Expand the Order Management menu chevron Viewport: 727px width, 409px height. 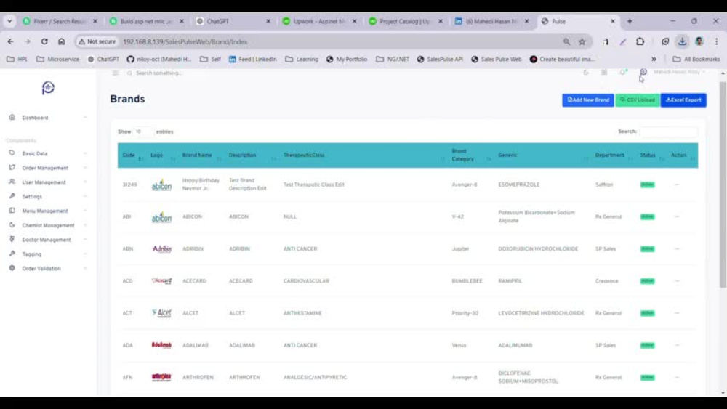[85, 168]
